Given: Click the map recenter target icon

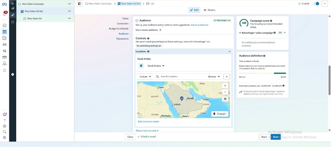Looking at the screenshot, I should tap(225, 99).
